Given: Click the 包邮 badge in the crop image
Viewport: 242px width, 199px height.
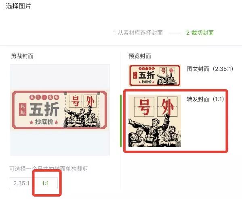Looking at the screenshot, I should (x=23, y=109).
